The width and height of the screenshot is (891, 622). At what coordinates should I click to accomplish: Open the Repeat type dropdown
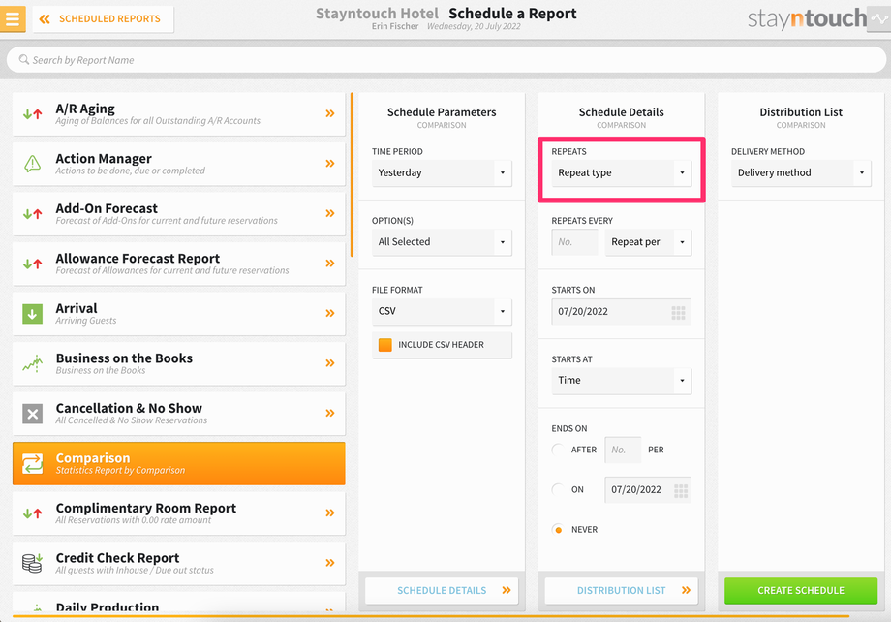[621, 172]
